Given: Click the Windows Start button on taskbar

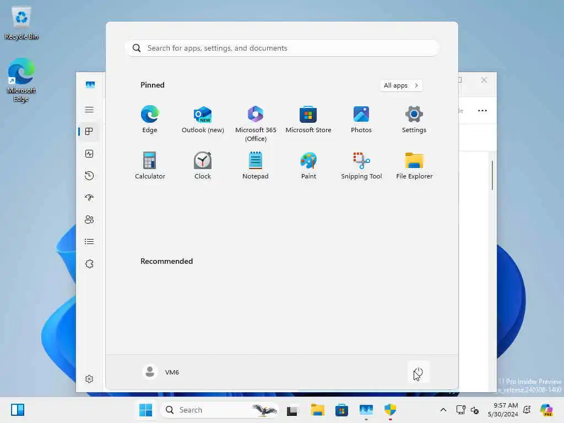Looking at the screenshot, I should tap(145, 410).
